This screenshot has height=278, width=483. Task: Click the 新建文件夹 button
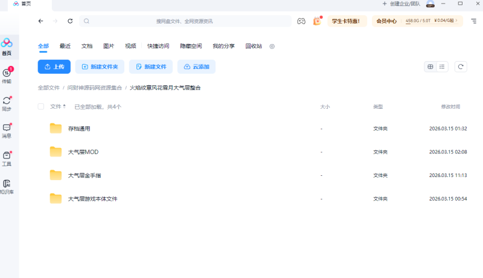point(100,66)
